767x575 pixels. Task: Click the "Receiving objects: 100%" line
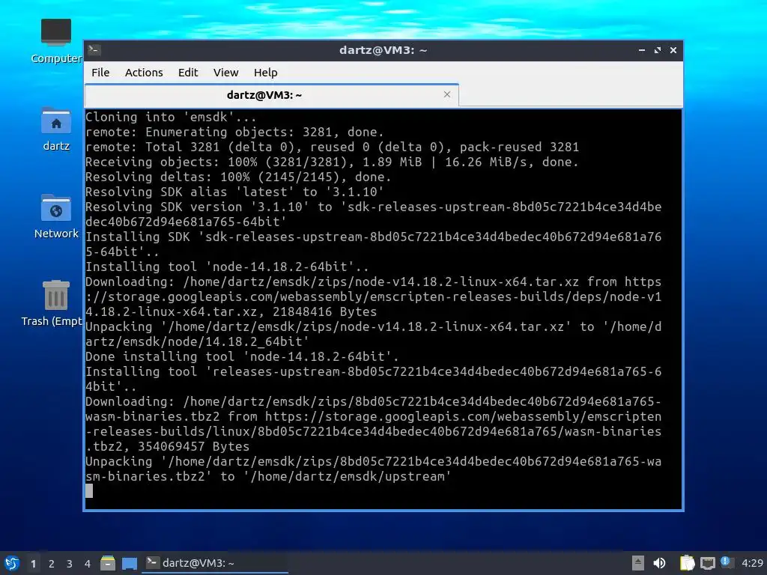point(332,162)
